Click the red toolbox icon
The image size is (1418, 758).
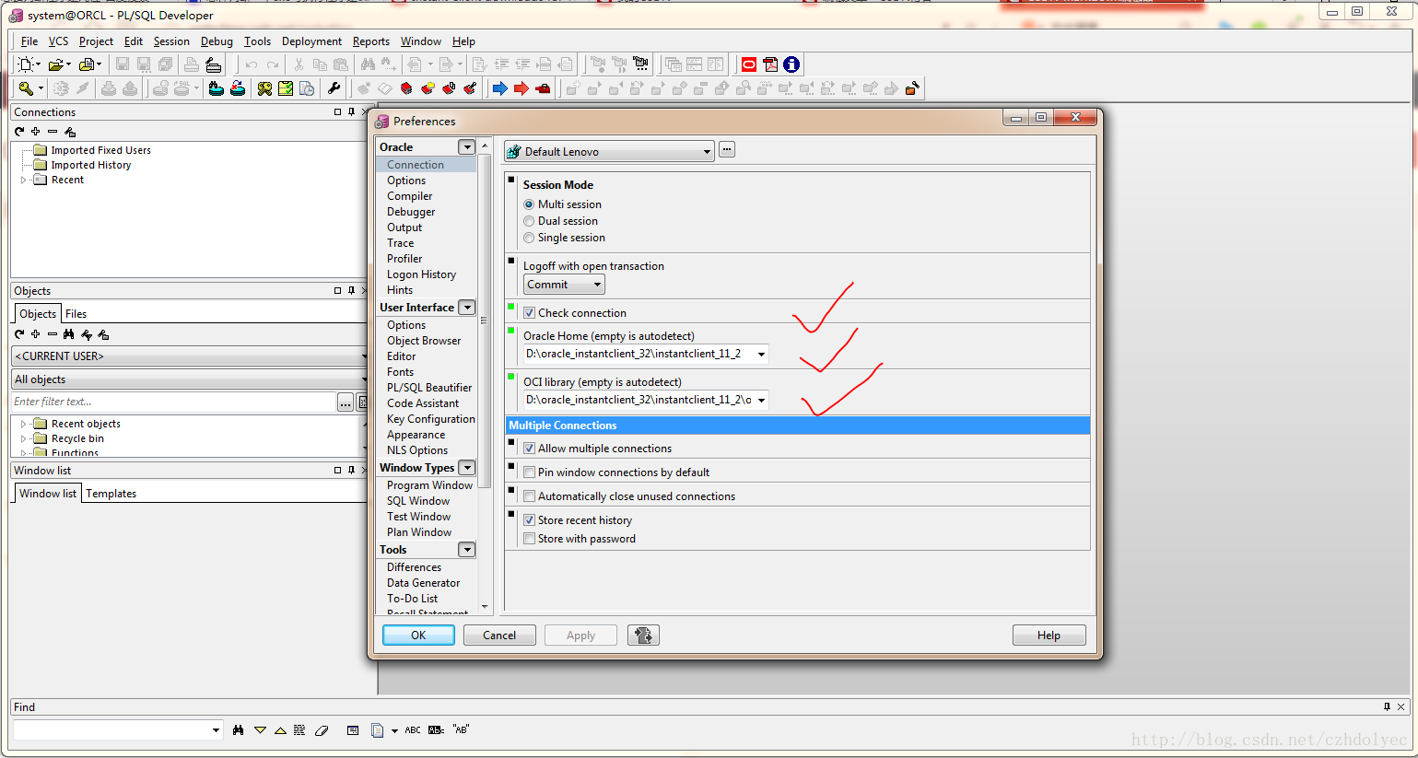543,88
